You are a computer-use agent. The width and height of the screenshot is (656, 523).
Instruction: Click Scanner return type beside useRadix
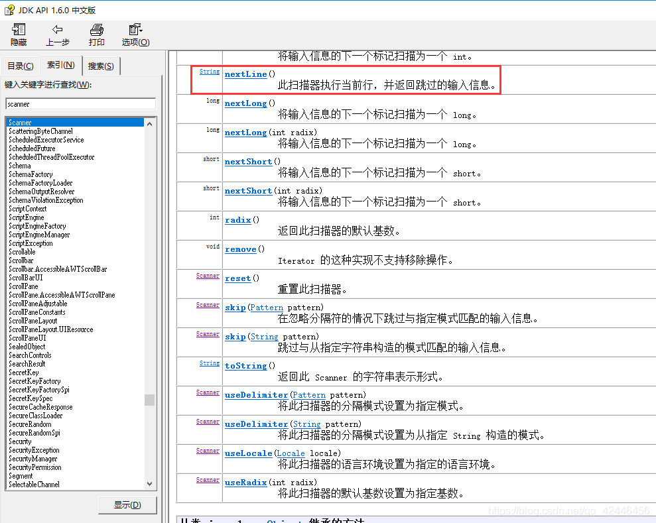pyautogui.click(x=208, y=480)
